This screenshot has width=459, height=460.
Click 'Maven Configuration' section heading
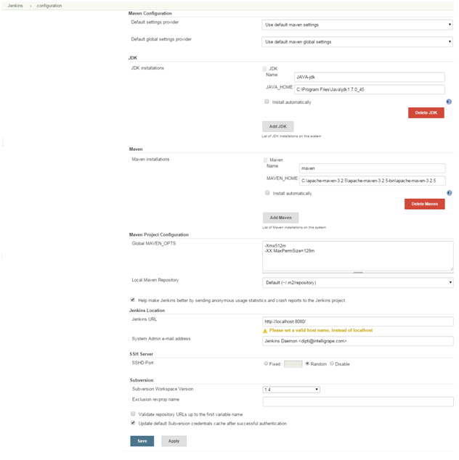coord(150,14)
